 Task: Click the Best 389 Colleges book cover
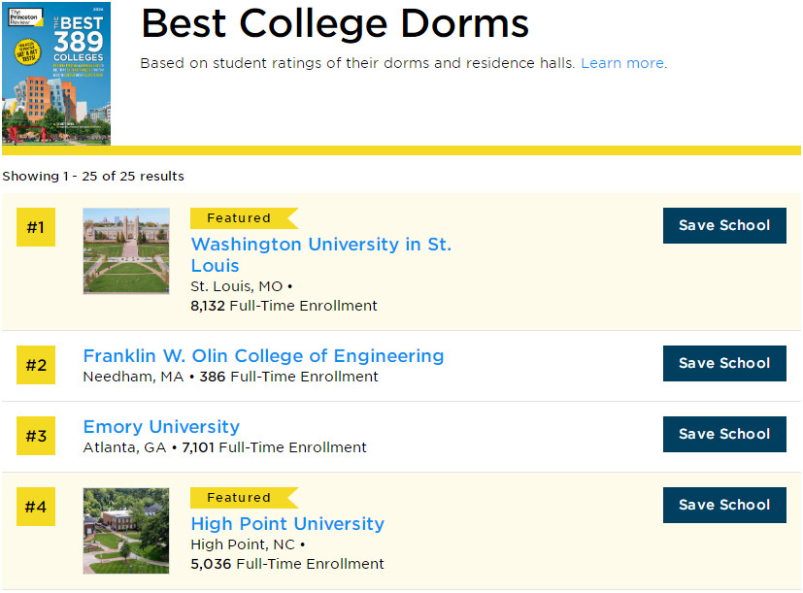pyautogui.click(x=56, y=74)
